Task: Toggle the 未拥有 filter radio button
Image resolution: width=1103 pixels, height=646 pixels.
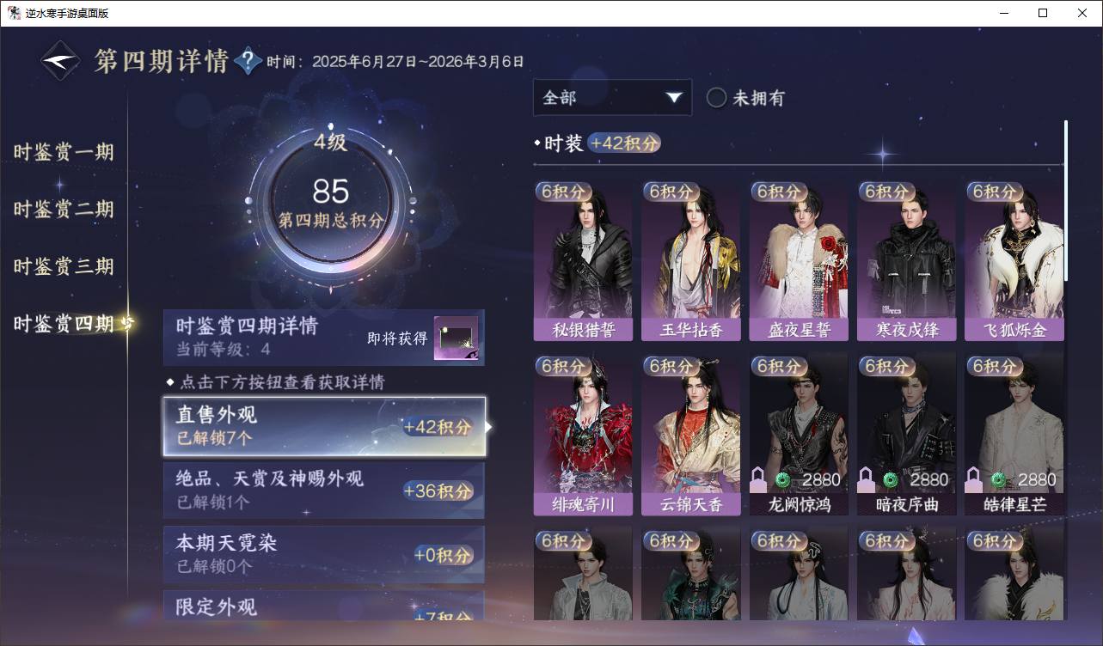Action: (x=716, y=98)
